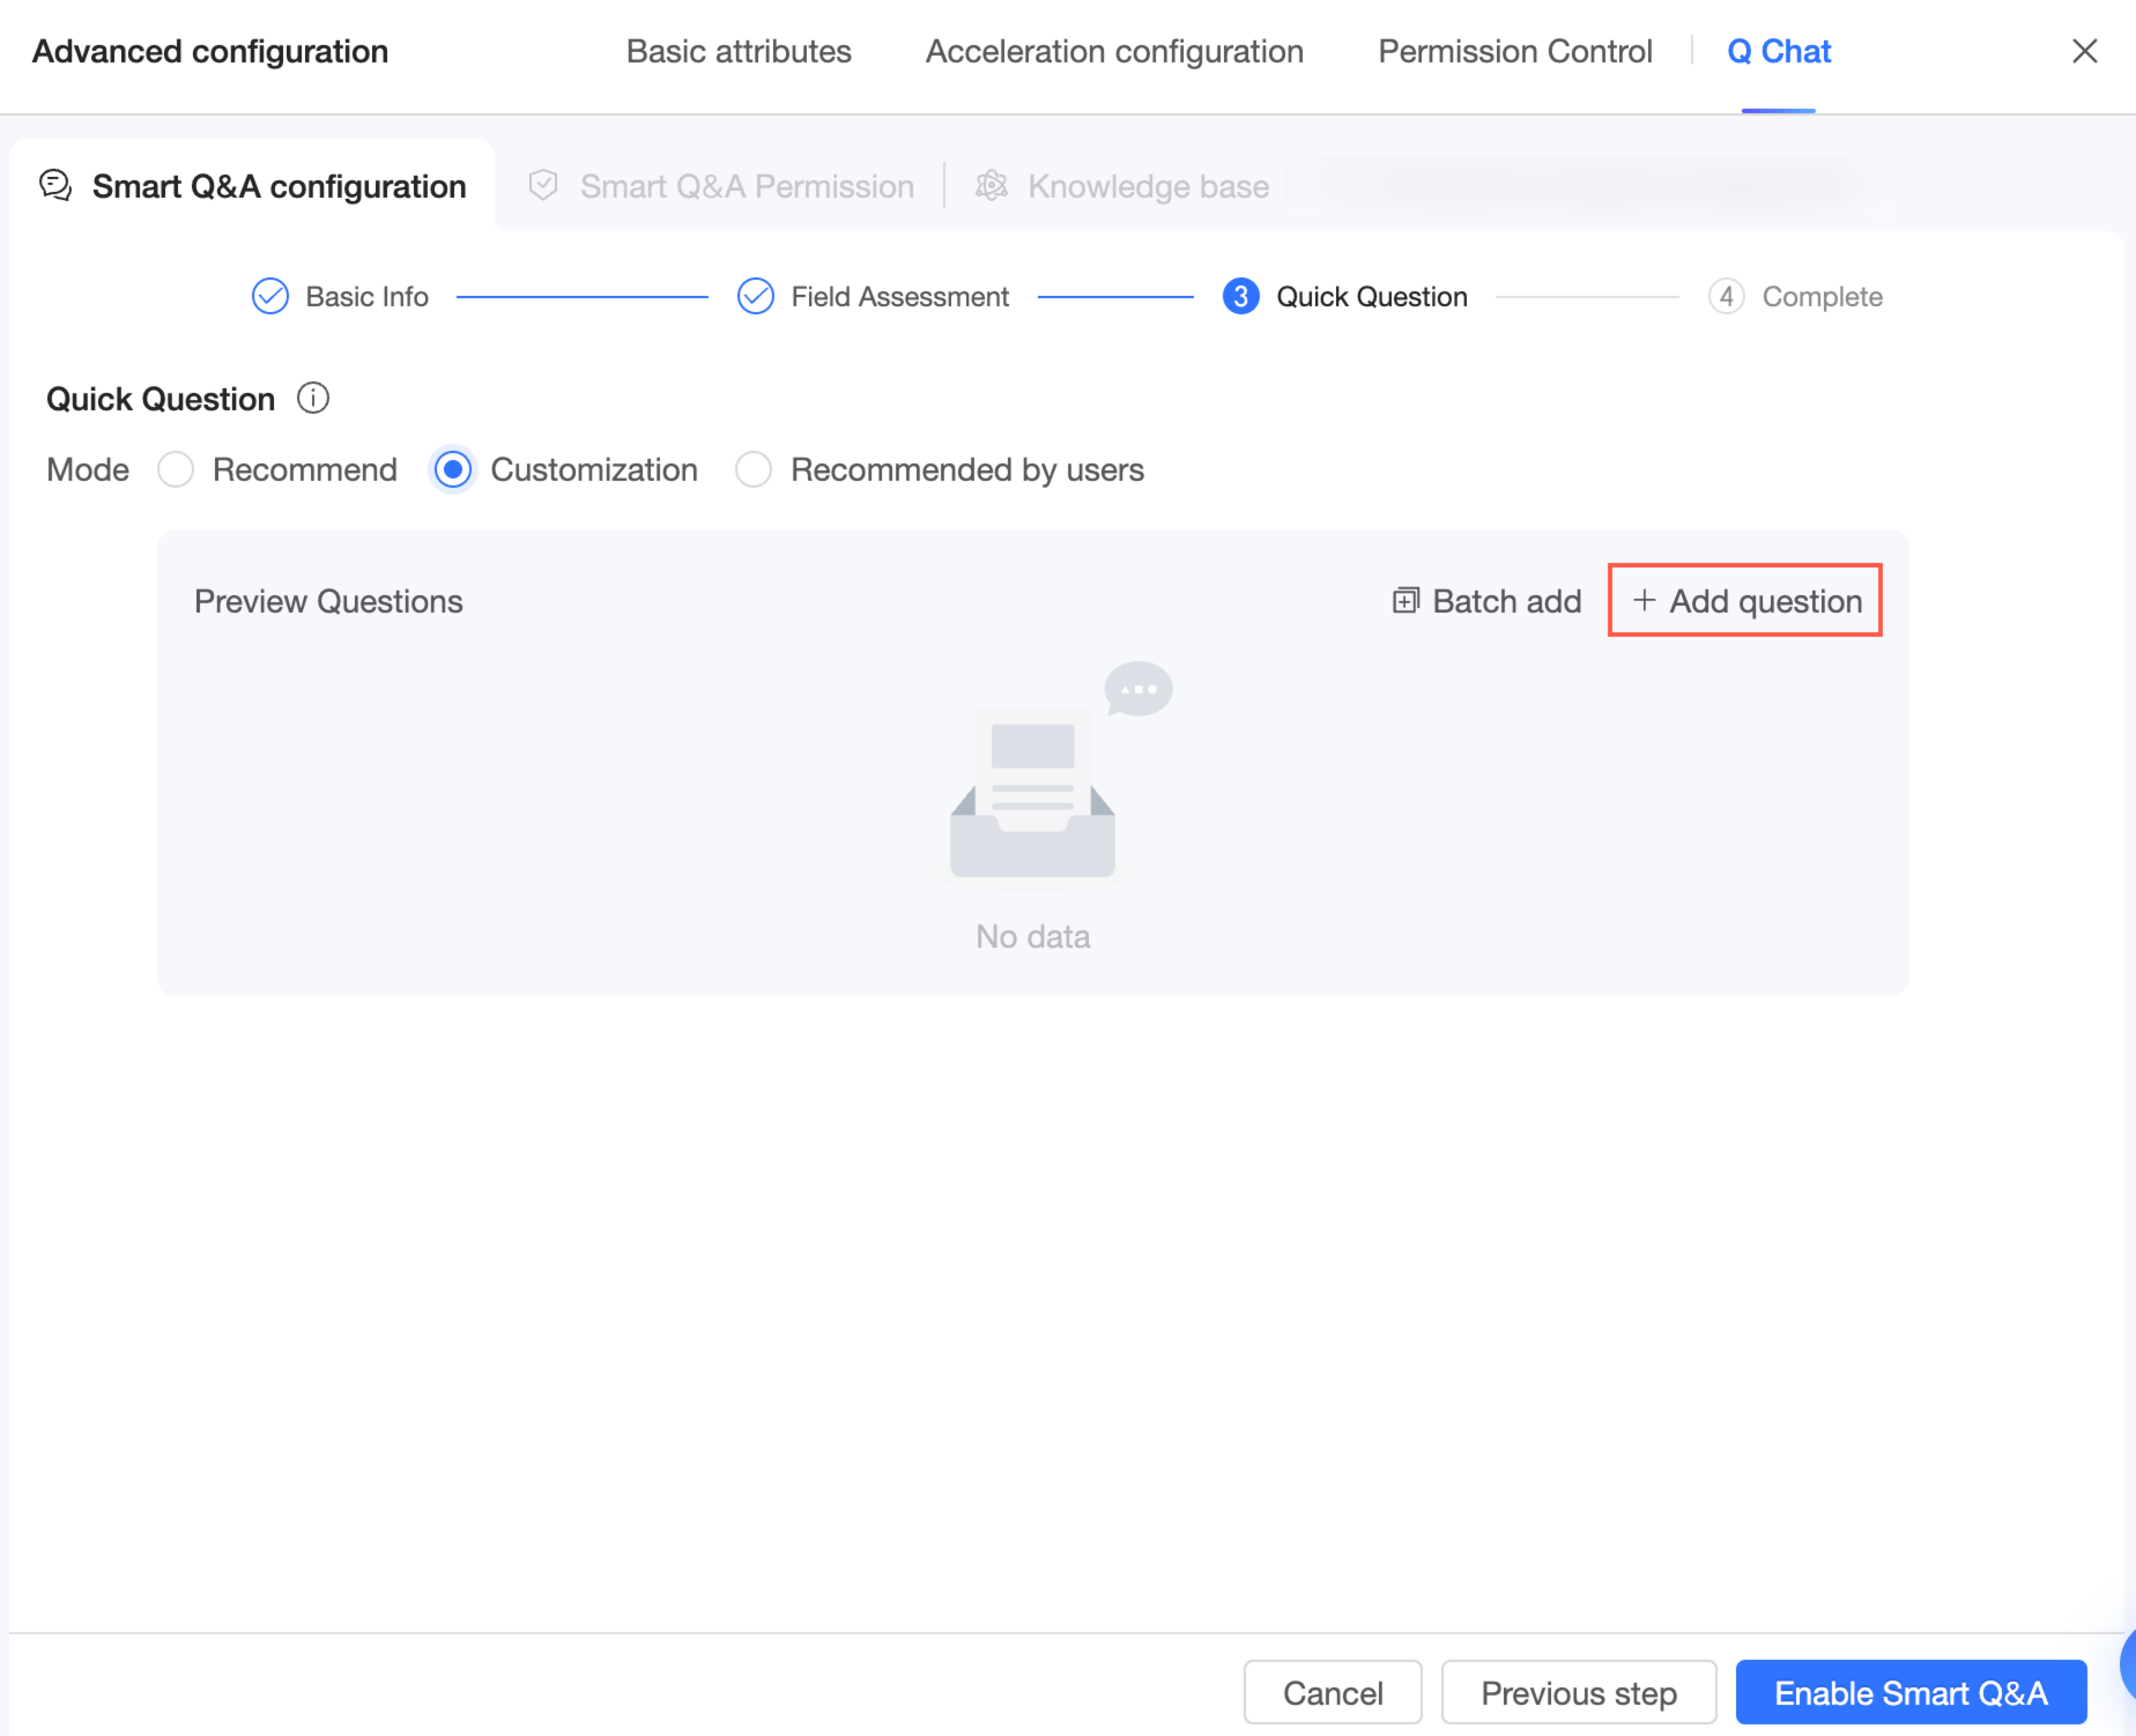Click the plus icon for Add question
The width and height of the screenshot is (2136, 1736).
tap(1643, 600)
